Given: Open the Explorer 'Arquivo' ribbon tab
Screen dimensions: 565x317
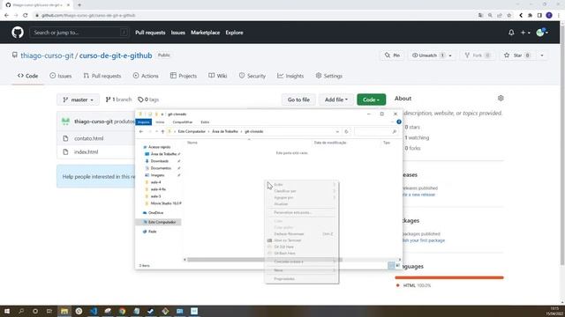Looking at the screenshot, I should click(x=143, y=122).
